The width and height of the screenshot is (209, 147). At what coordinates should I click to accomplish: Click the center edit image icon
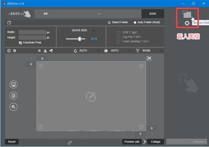pyautogui.click(x=91, y=97)
